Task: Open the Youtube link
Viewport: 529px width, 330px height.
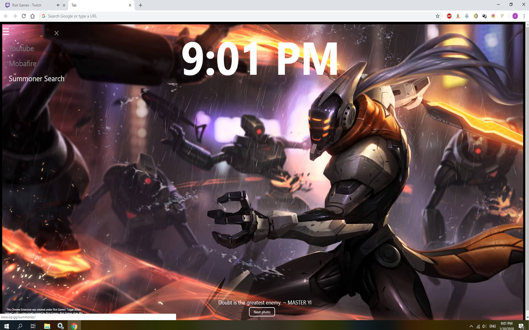Action: [x=21, y=48]
